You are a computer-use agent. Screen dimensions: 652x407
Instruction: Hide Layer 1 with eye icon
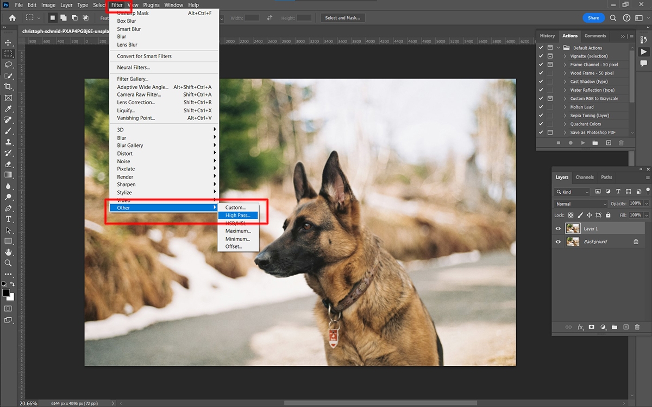point(558,229)
